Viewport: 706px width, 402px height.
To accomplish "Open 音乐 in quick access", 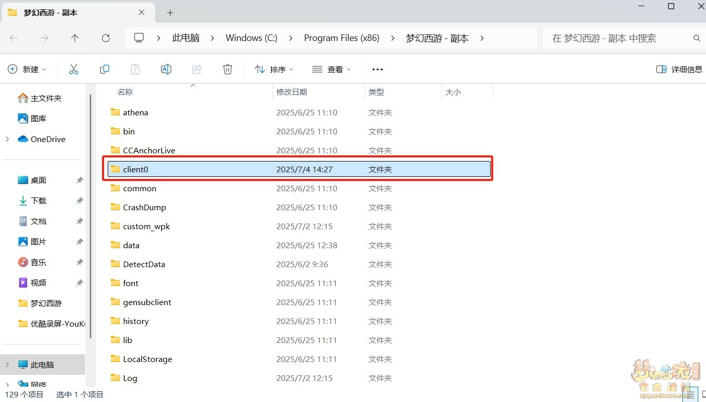I will (32, 262).
